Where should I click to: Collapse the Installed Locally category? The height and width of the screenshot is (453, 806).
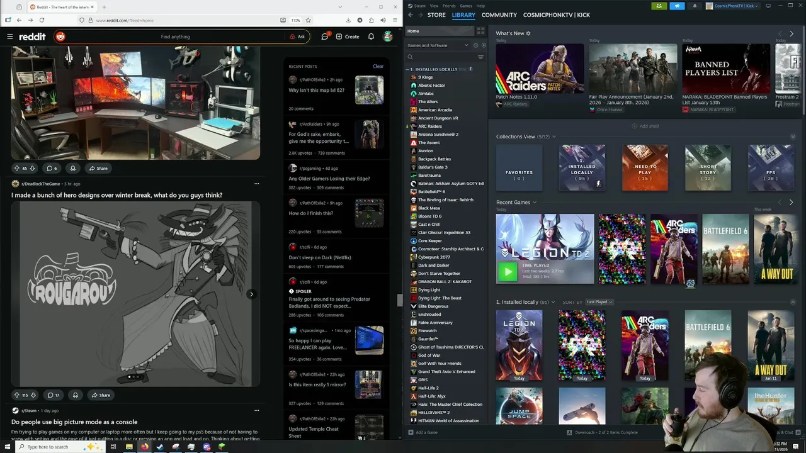(x=409, y=69)
